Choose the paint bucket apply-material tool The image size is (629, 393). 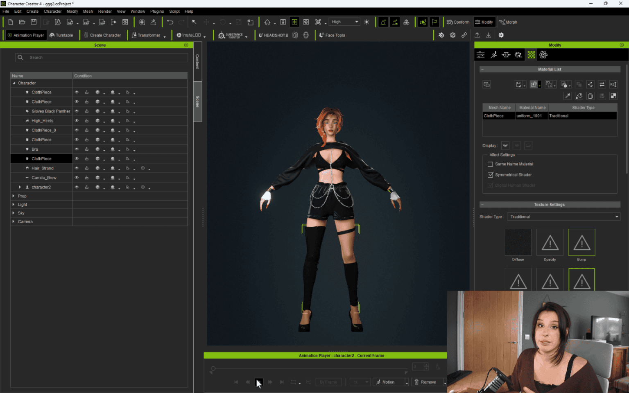pos(579,95)
